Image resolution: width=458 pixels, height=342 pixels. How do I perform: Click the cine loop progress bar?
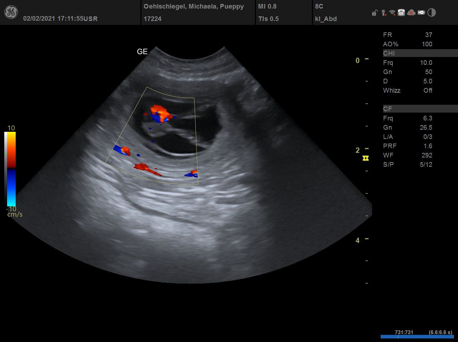tap(417, 337)
